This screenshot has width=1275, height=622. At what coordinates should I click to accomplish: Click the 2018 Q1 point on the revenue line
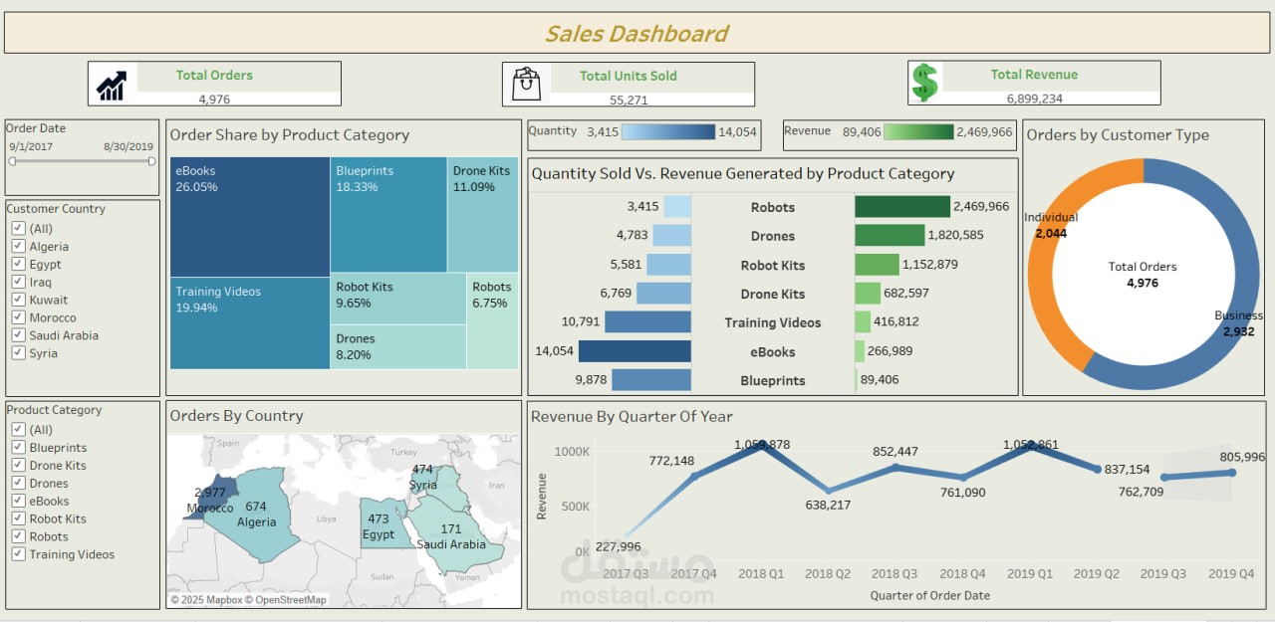tap(765, 446)
